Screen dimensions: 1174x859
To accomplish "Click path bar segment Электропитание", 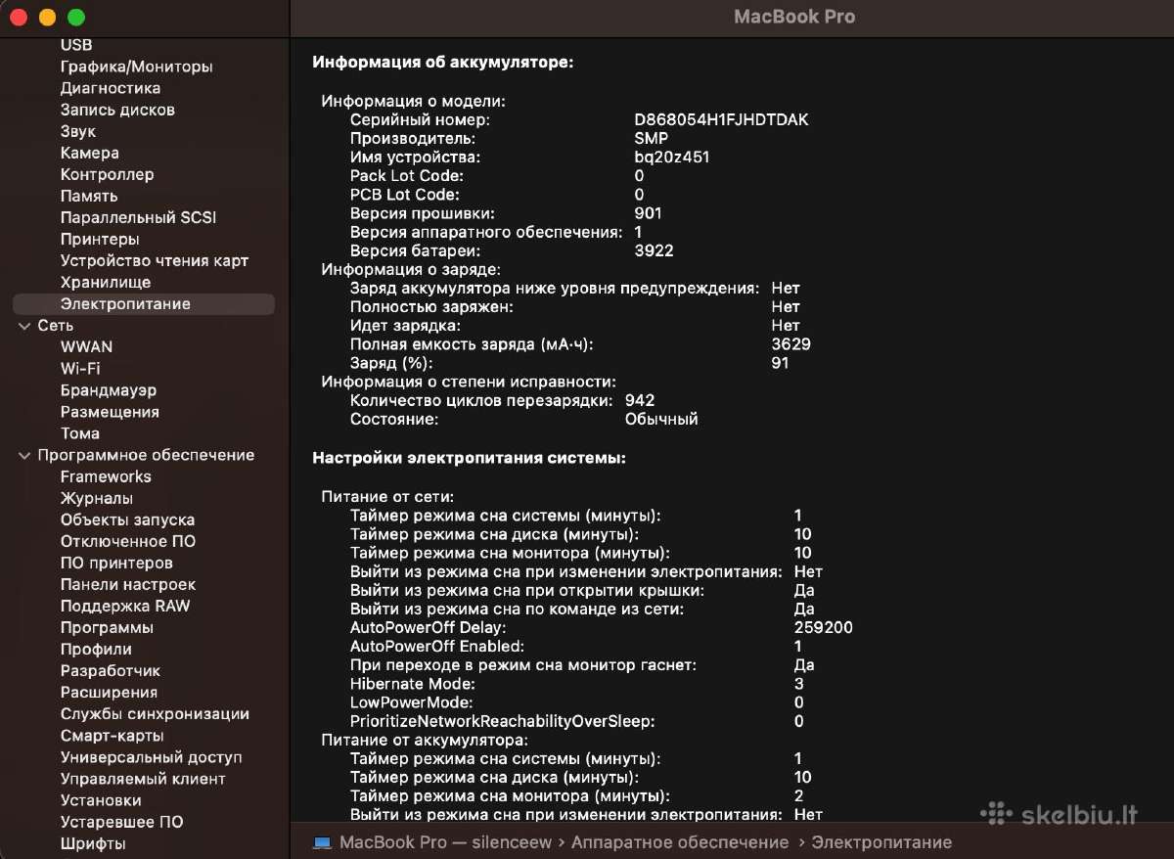I will click(881, 842).
